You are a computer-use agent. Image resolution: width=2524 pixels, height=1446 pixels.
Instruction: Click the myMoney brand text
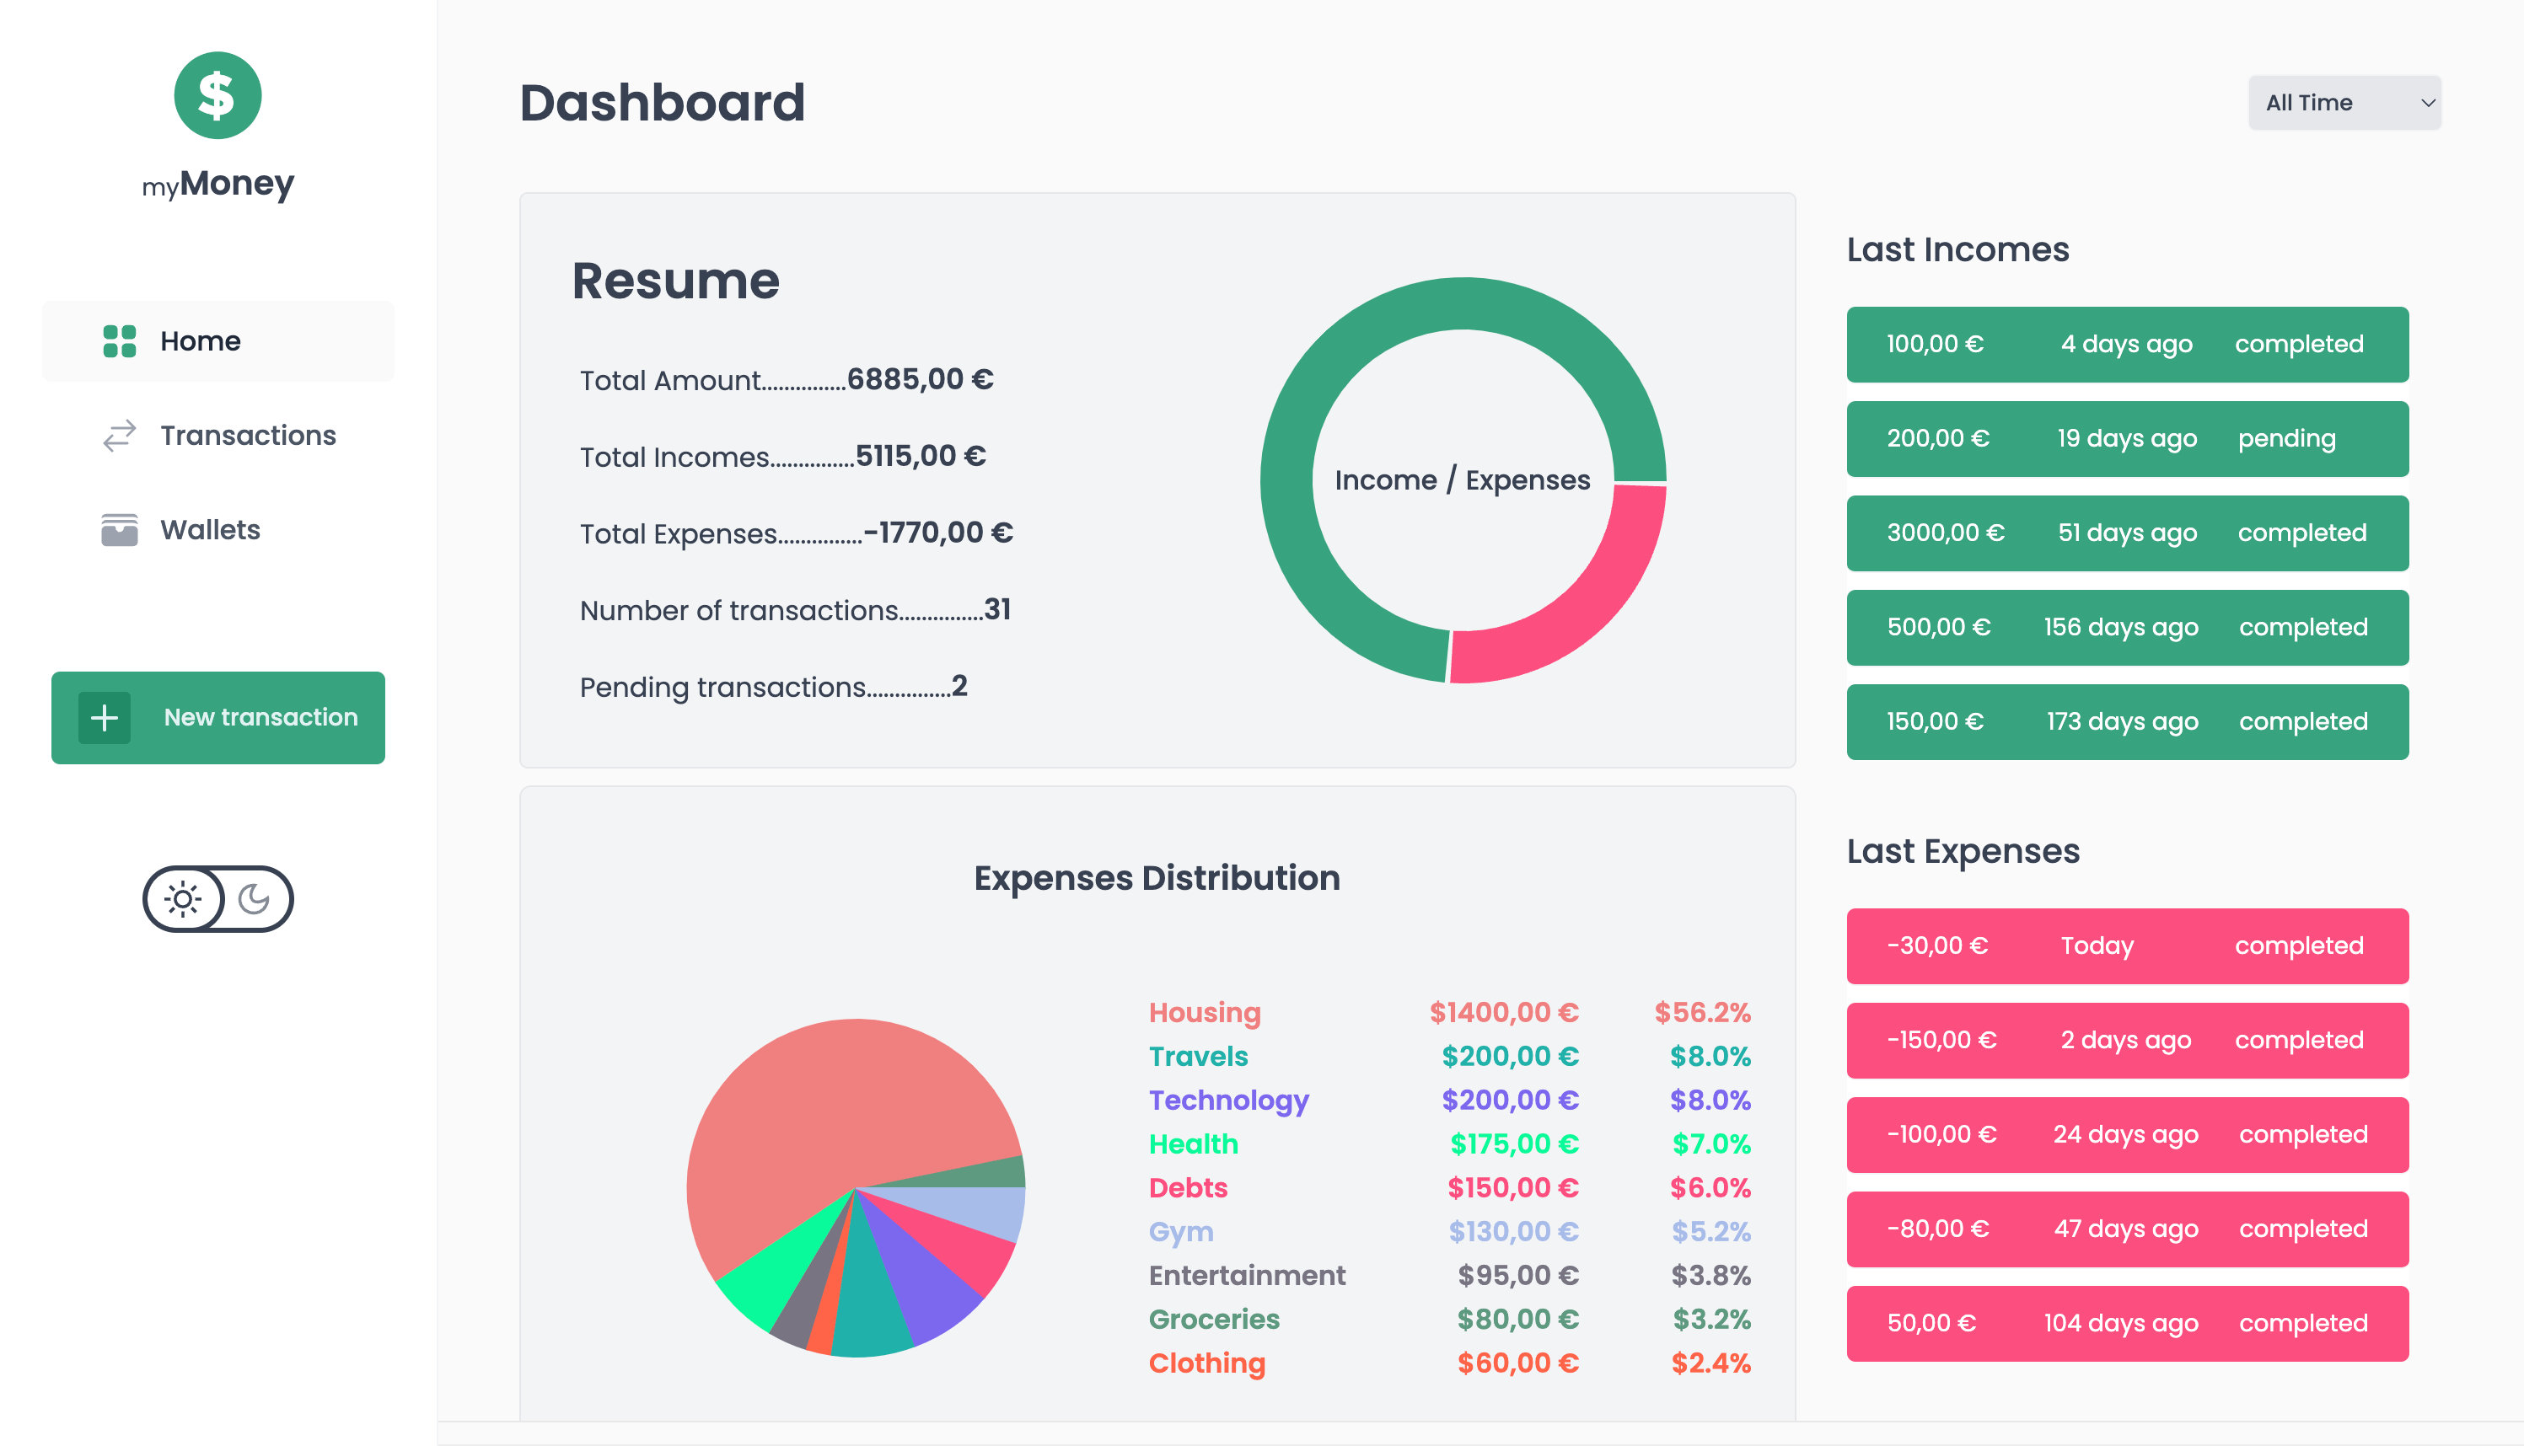(217, 184)
